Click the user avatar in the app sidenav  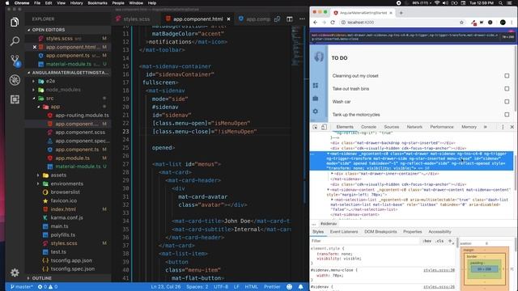[318, 57]
